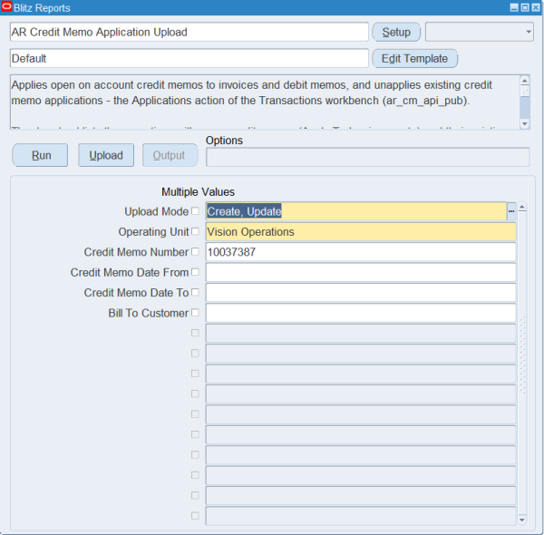Toggle the Credit Memo Date From checkbox
Image resolution: width=544 pixels, height=535 pixels.
[195, 272]
